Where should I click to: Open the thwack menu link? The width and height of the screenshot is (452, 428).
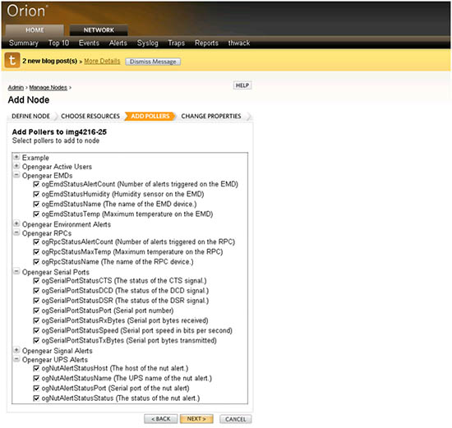tap(239, 43)
